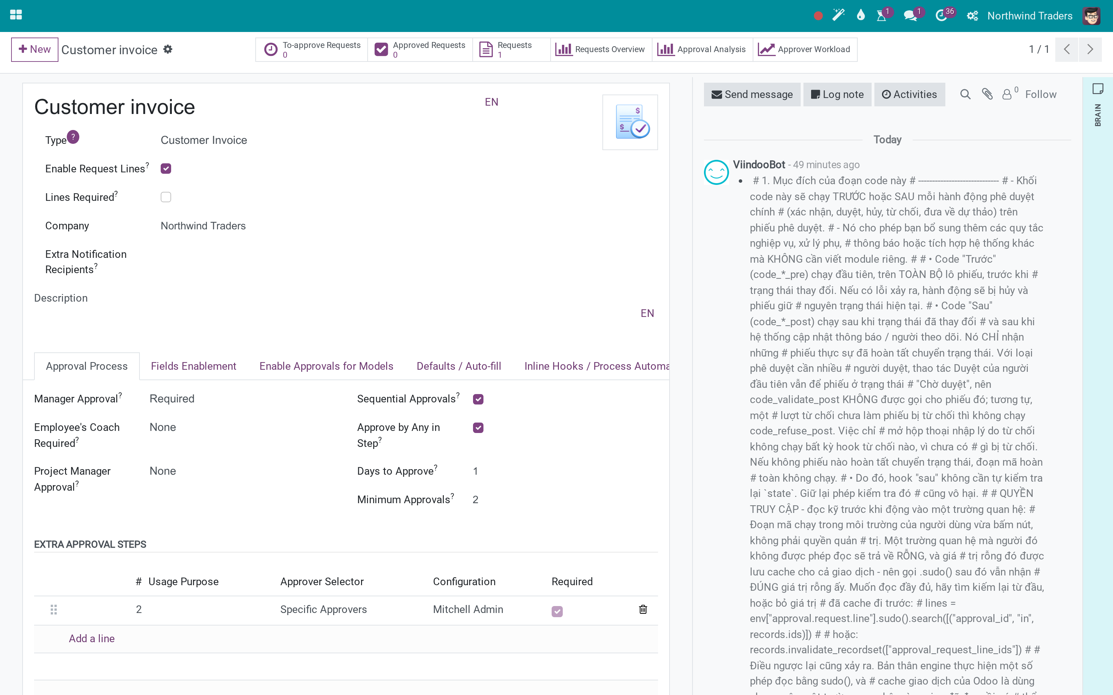
Task: Open the Requests stat button
Action: [511, 49]
